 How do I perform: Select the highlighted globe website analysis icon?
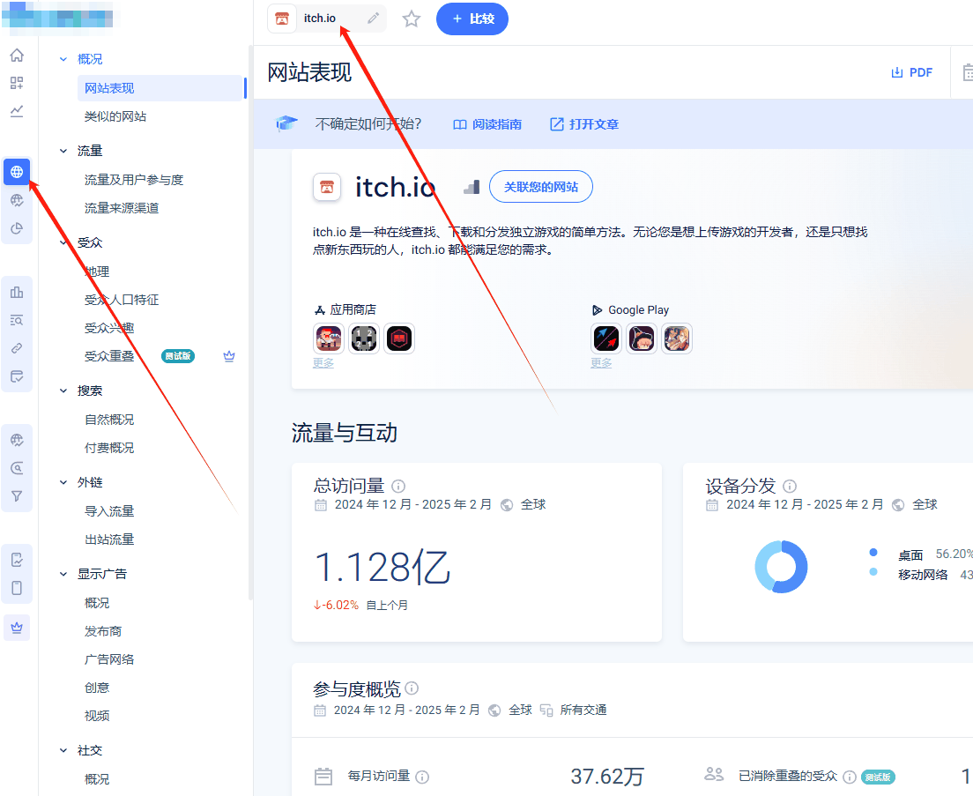[x=17, y=172]
